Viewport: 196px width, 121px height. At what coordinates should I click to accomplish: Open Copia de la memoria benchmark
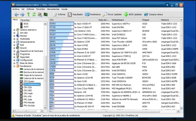pos(33,75)
